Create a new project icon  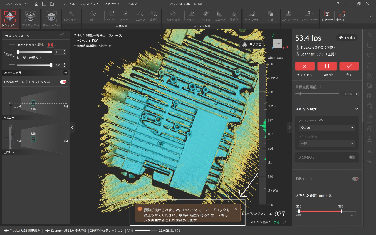point(44,4)
